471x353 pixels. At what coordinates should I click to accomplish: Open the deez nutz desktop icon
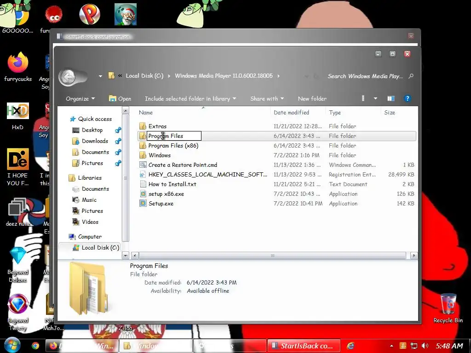[x=18, y=212]
